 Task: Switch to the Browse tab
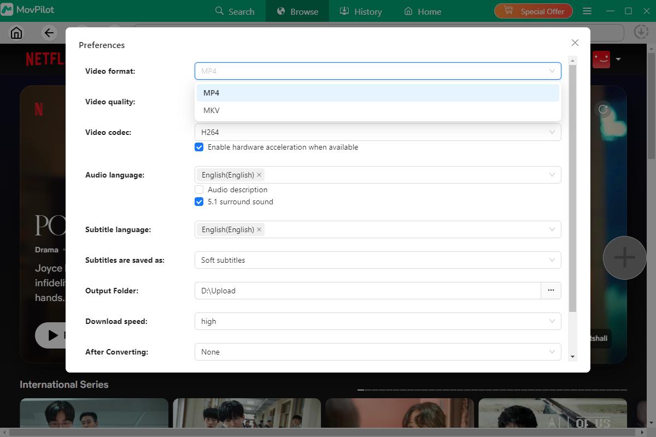297,11
